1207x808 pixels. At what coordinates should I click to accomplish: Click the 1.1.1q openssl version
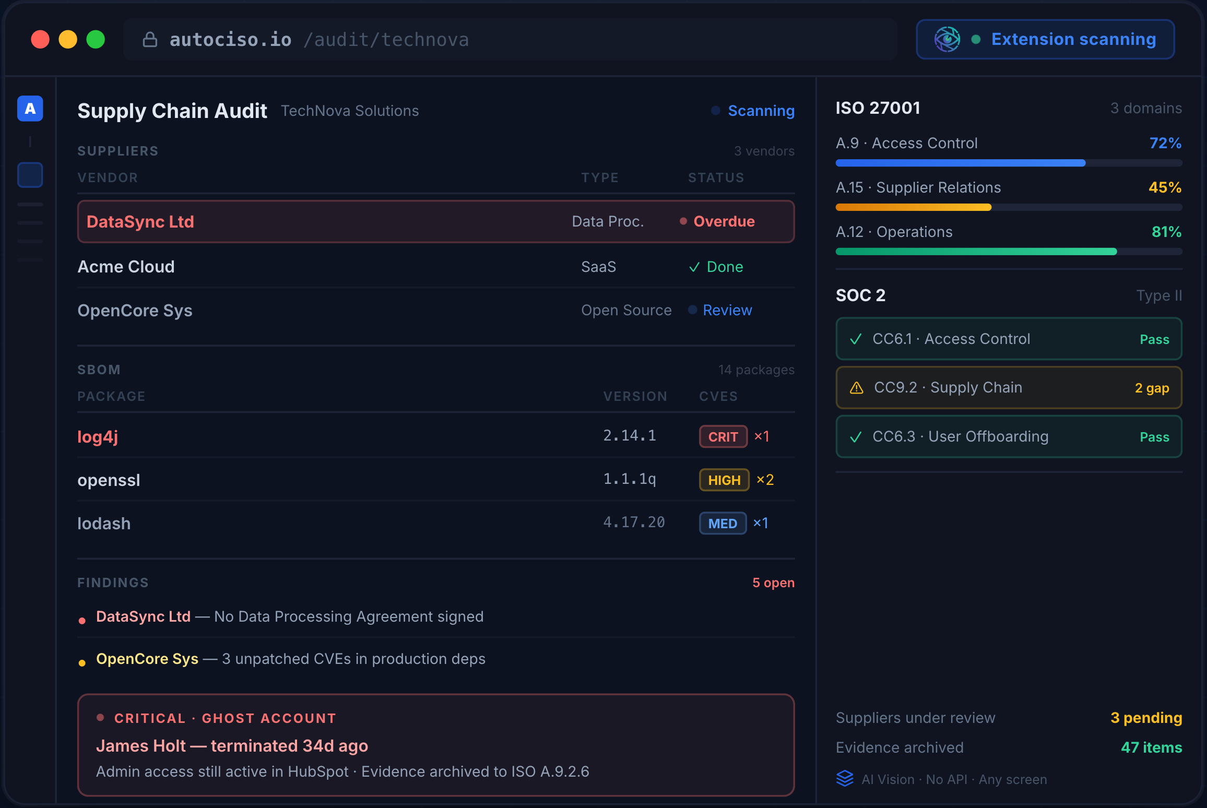[x=630, y=479]
